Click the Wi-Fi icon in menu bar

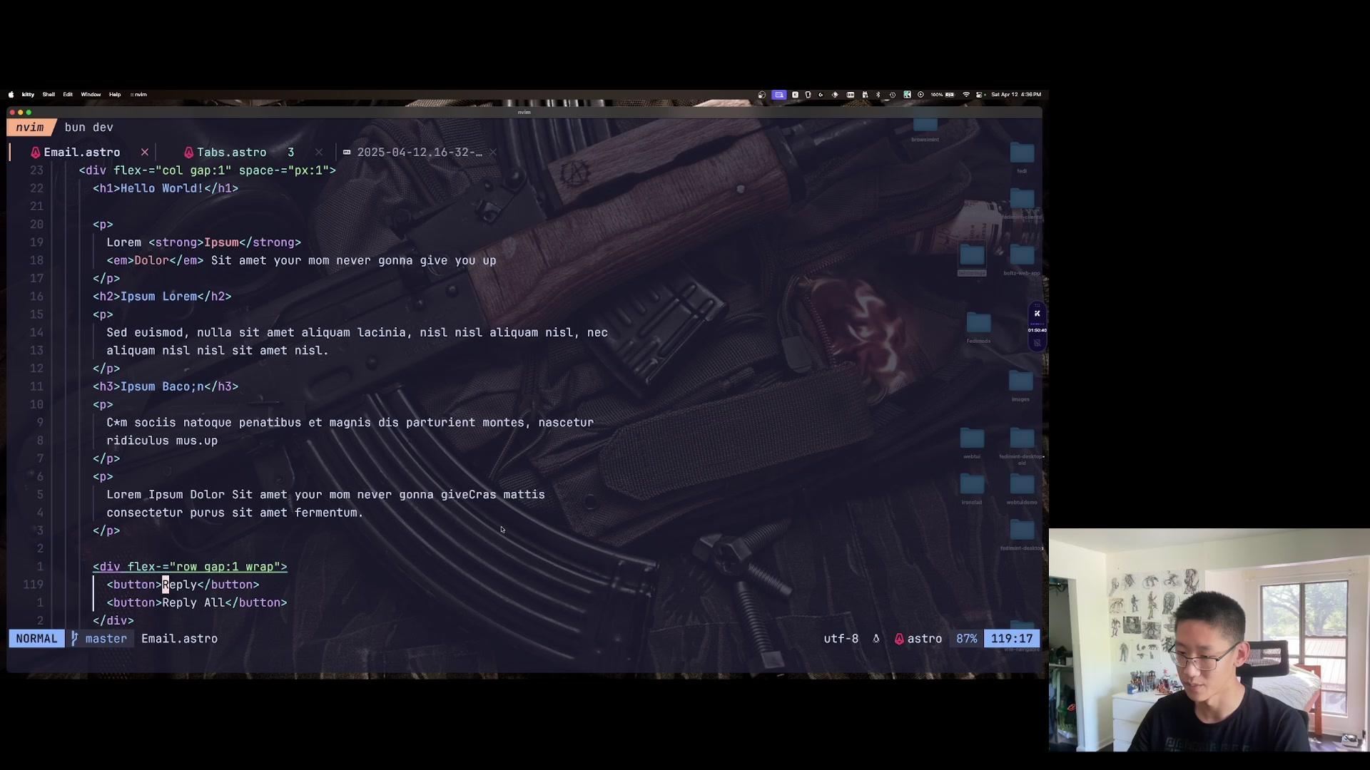click(x=966, y=94)
